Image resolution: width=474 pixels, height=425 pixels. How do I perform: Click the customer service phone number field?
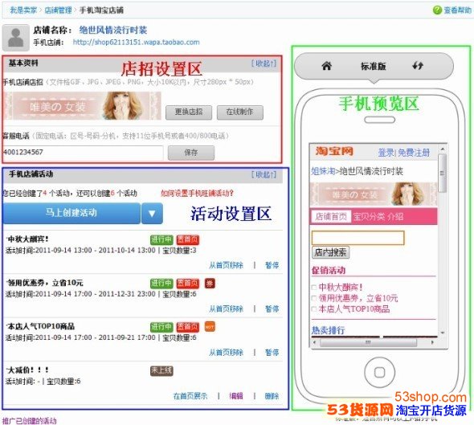[83, 152]
